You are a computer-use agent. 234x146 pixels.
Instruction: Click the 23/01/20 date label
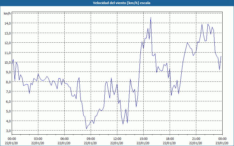pos(222,143)
